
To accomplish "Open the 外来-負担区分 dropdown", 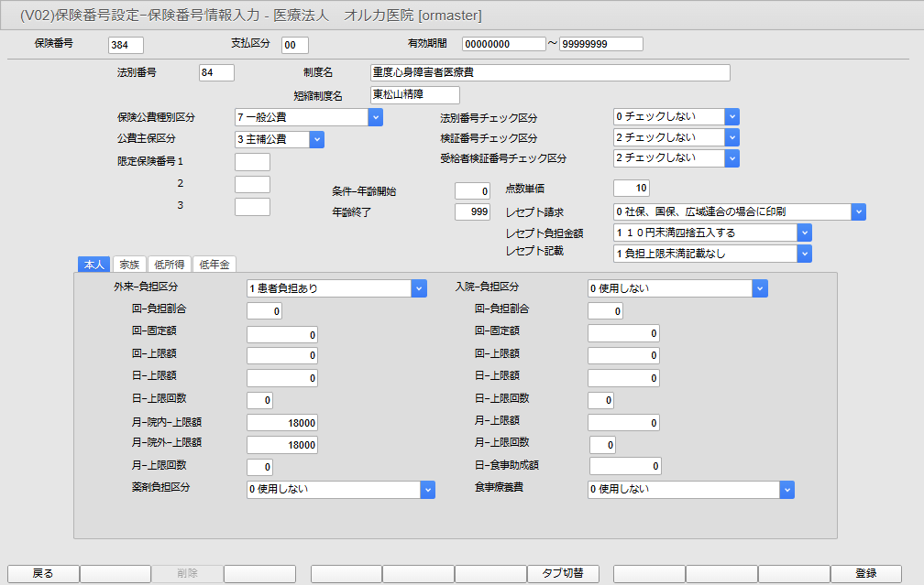I will click(419, 288).
